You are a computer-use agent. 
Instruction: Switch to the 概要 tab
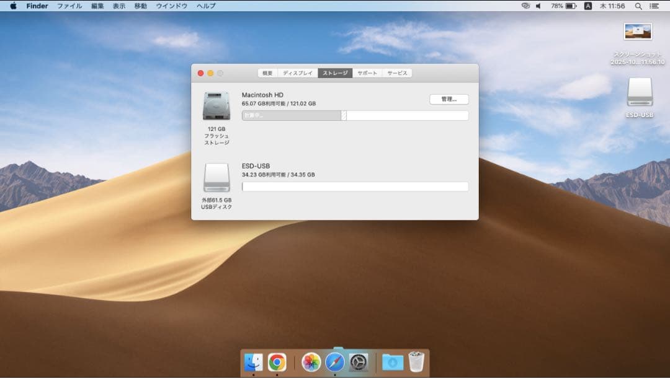[x=267, y=73]
